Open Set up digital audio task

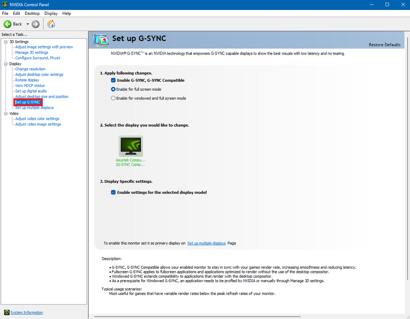(31, 91)
